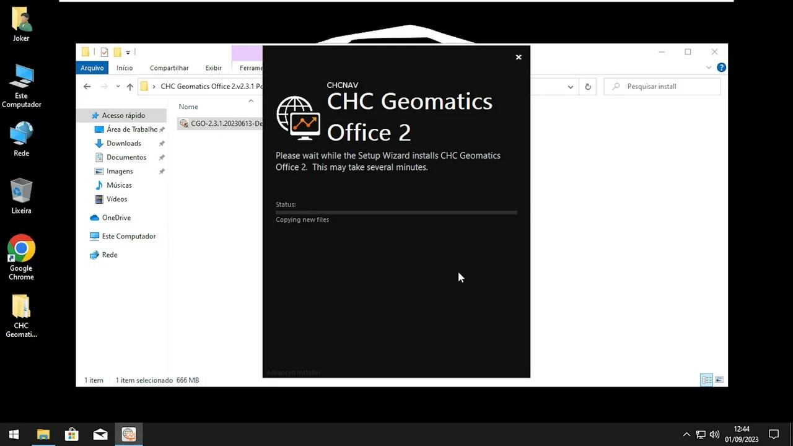This screenshot has width=793, height=446.
Task: Click the installer status progress bar
Action: tap(396, 212)
